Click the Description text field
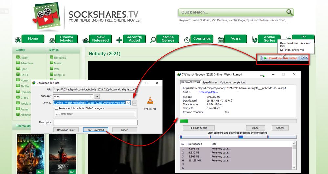This screenshot has height=174, width=328. tap(95, 122)
